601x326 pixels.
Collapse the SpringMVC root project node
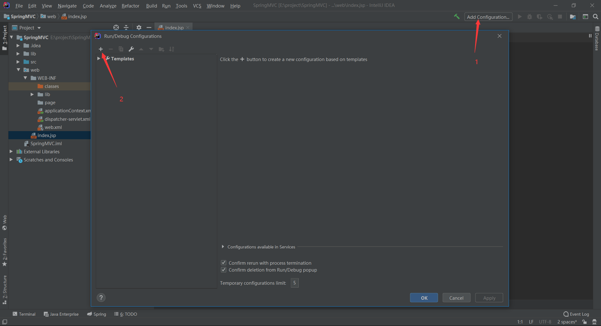coord(12,37)
